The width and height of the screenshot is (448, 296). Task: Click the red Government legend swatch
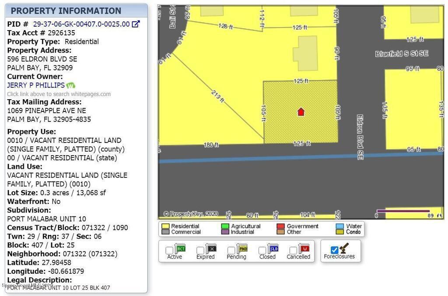(281, 226)
